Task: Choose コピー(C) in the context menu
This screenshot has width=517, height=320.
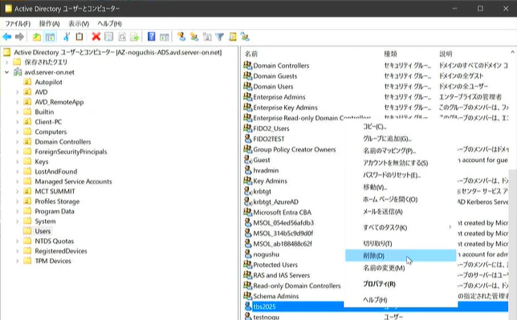Action: 401,127
